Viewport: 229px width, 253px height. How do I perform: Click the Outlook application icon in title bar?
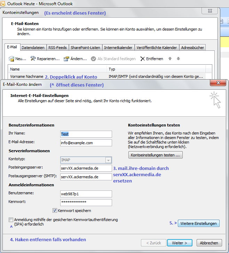coord(2,4)
